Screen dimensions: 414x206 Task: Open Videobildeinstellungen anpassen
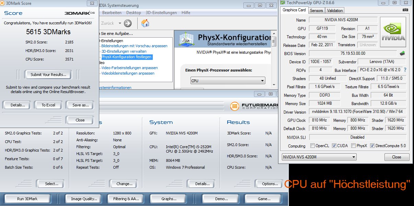(128, 73)
